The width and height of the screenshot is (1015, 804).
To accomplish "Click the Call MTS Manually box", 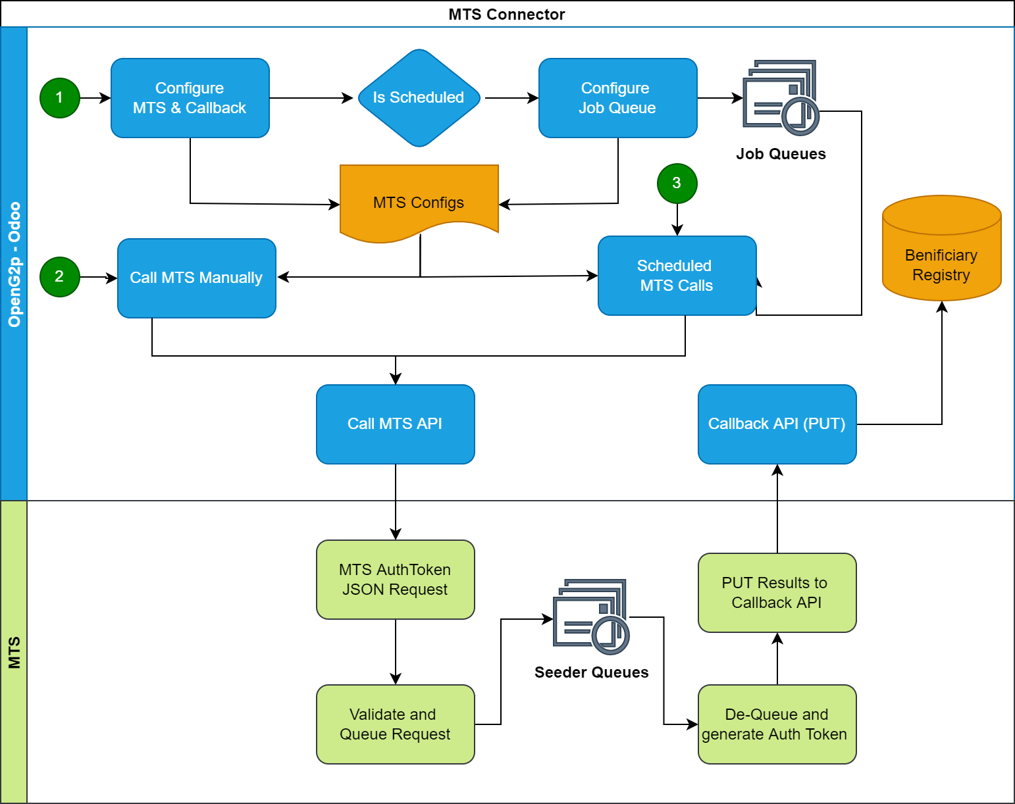I will 196,278.
